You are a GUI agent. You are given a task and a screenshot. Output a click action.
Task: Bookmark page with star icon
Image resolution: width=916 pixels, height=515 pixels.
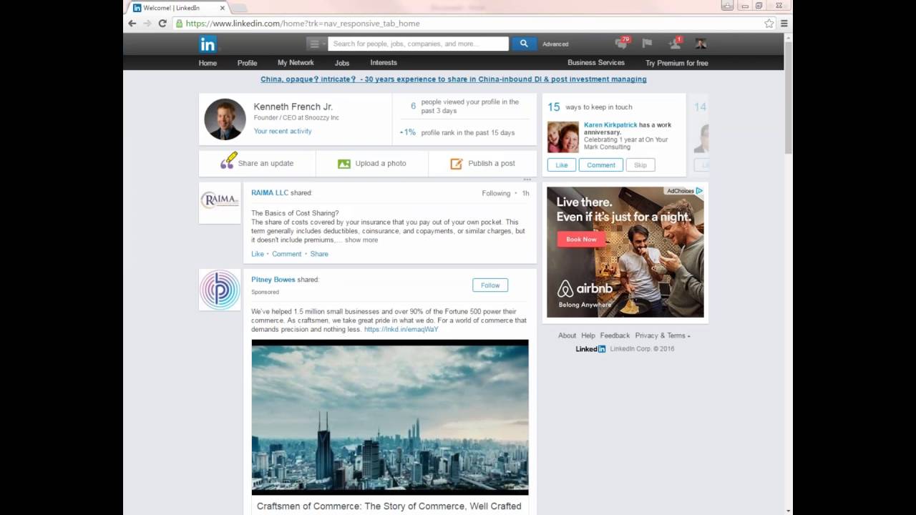769,24
